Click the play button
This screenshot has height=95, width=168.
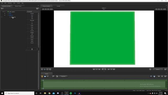point(105,69)
